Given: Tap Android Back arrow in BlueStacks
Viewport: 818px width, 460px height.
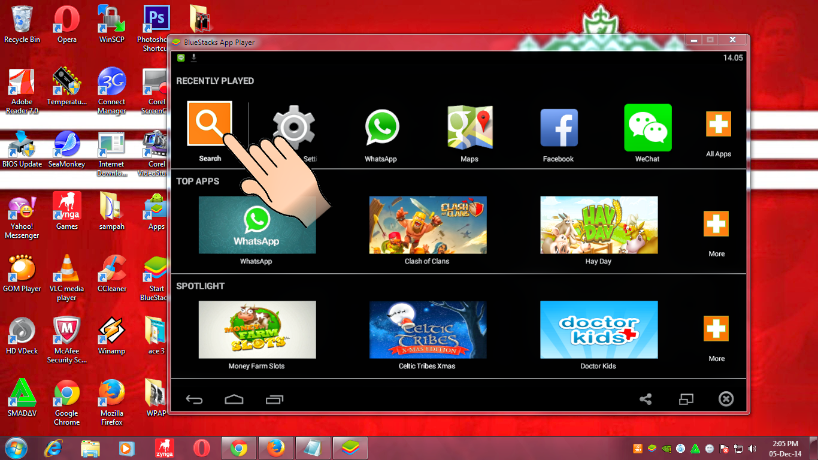Looking at the screenshot, I should pos(194,400).
